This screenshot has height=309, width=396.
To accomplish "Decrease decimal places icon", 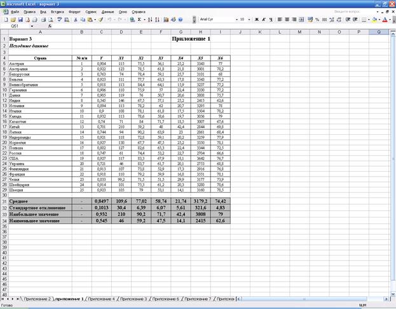I will pyautogui.click(x=339, y=20).
